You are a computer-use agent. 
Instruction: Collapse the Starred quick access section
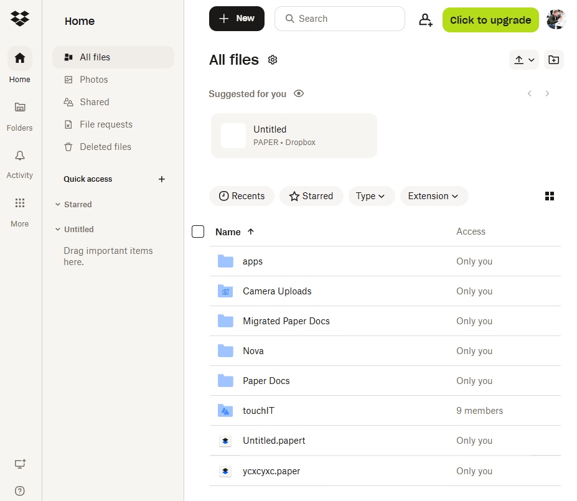(x=58, y=205)
